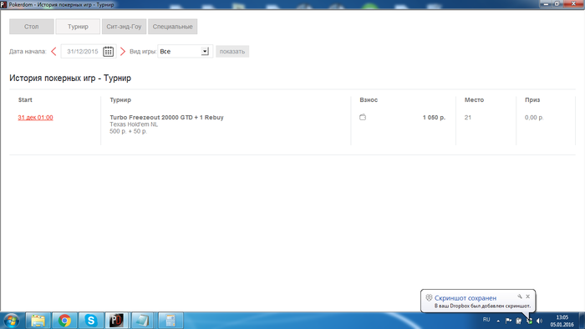This screenshot has width=585, height=329.
Task: Open the calendar date picker icon
Action: [x=108, y=52]
